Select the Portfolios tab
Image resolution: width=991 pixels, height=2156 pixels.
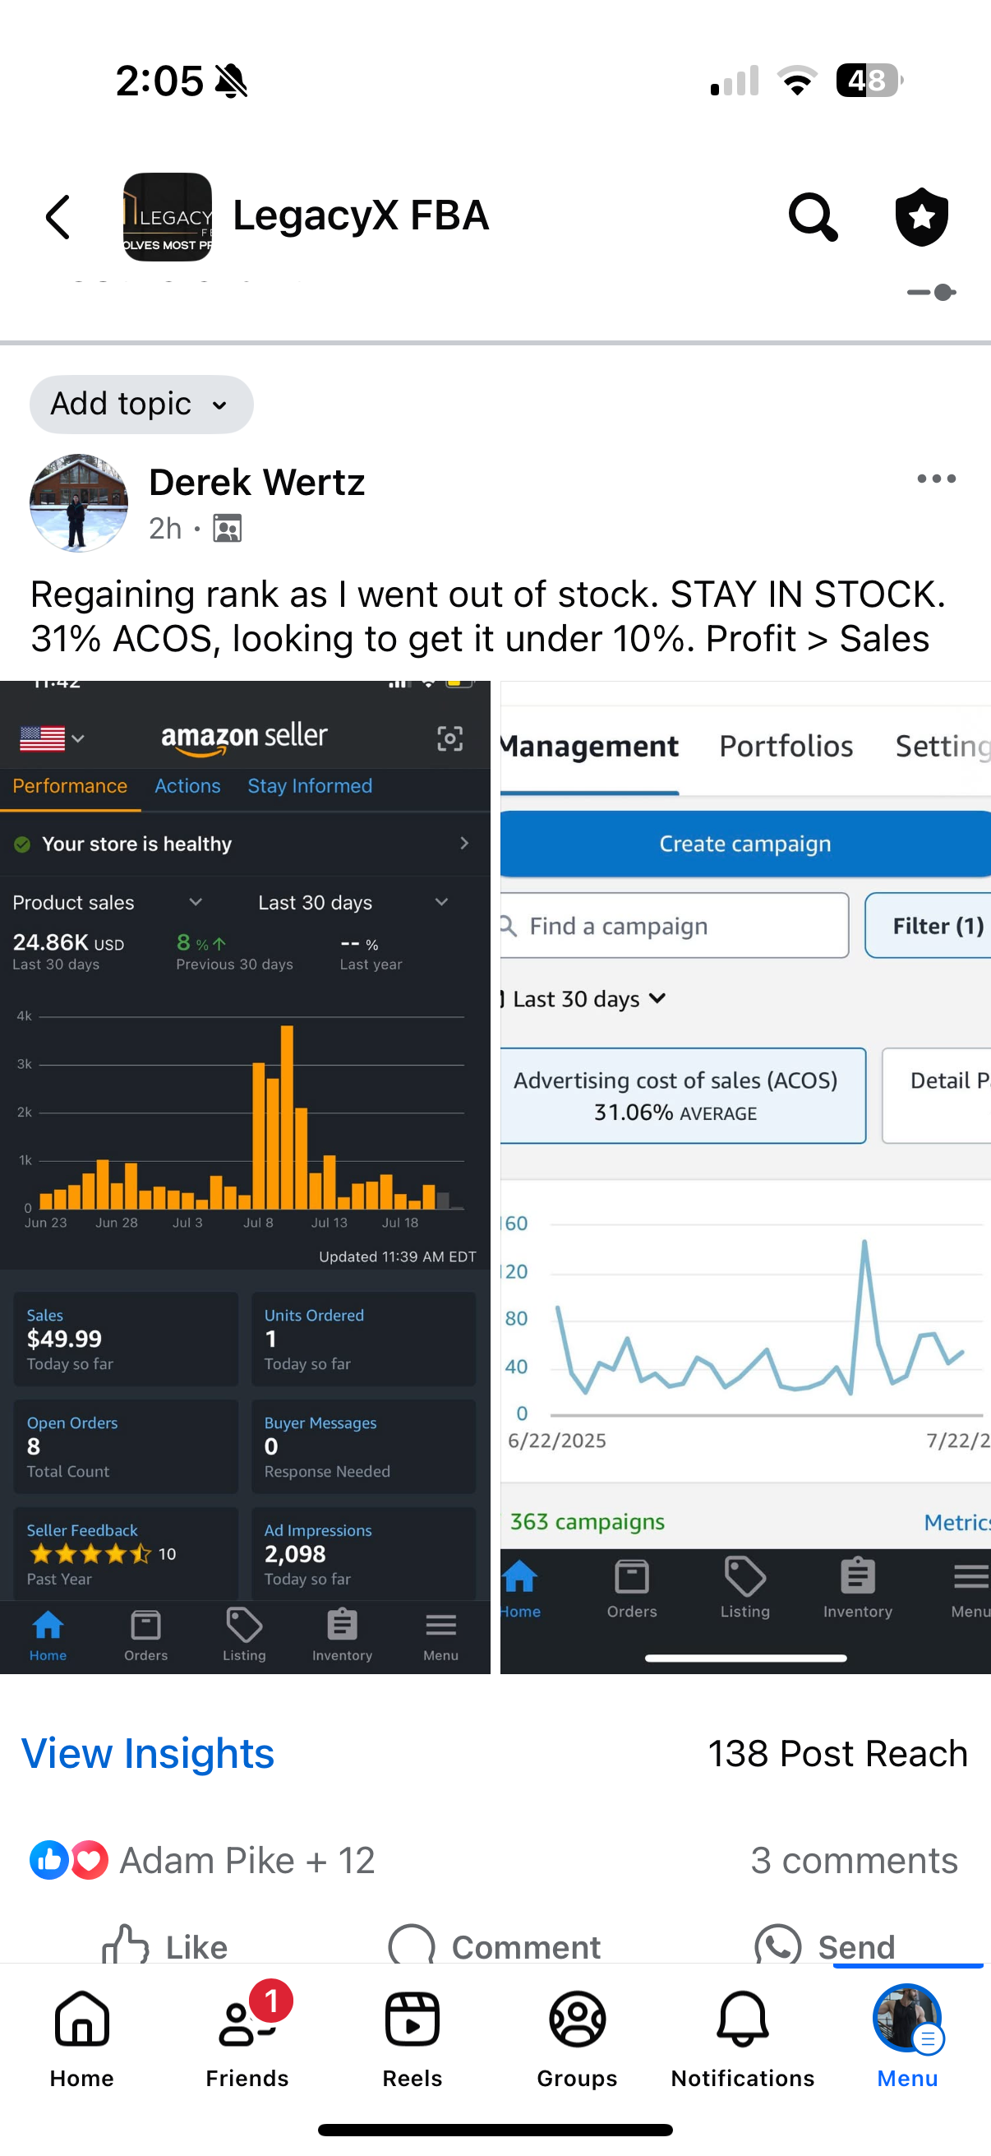786,747
